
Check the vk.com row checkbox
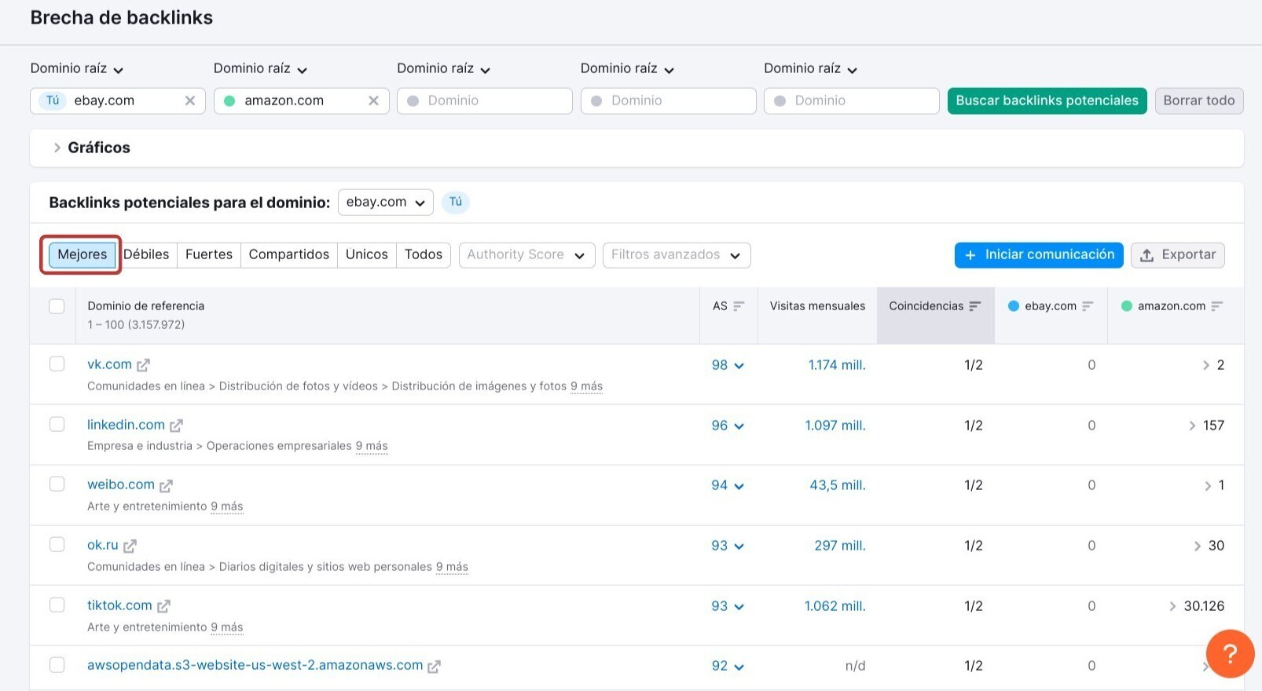[x=57, y=364]
